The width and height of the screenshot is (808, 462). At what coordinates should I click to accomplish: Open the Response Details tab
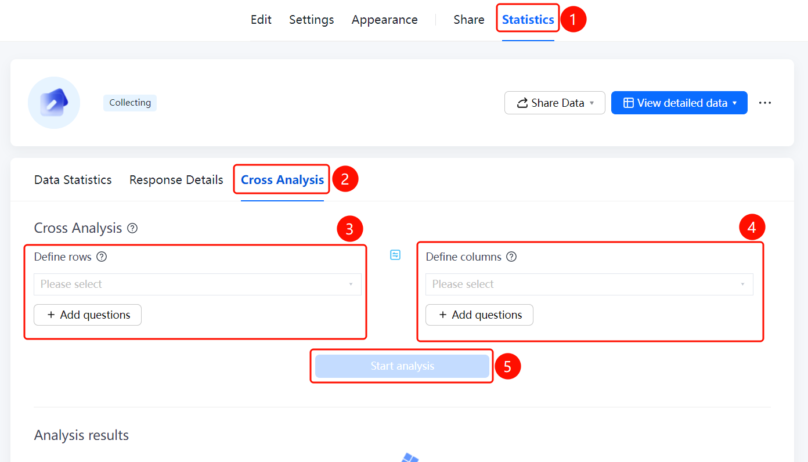pyautogui.click(x=176, y=180)
